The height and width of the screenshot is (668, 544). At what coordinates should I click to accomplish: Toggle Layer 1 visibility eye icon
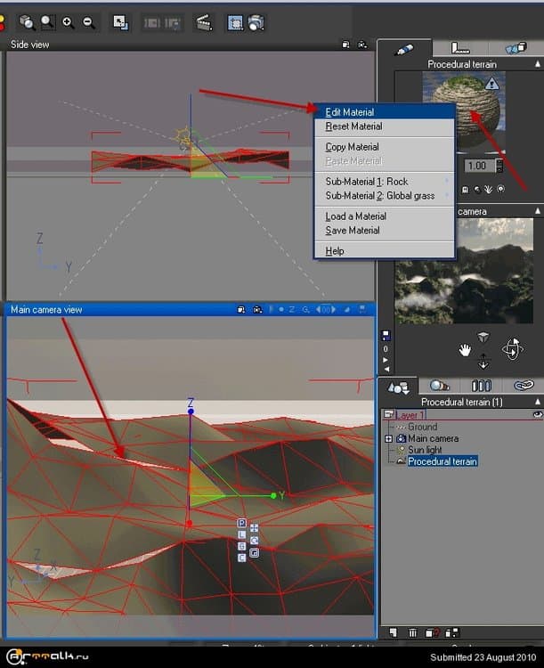point(536,415)
